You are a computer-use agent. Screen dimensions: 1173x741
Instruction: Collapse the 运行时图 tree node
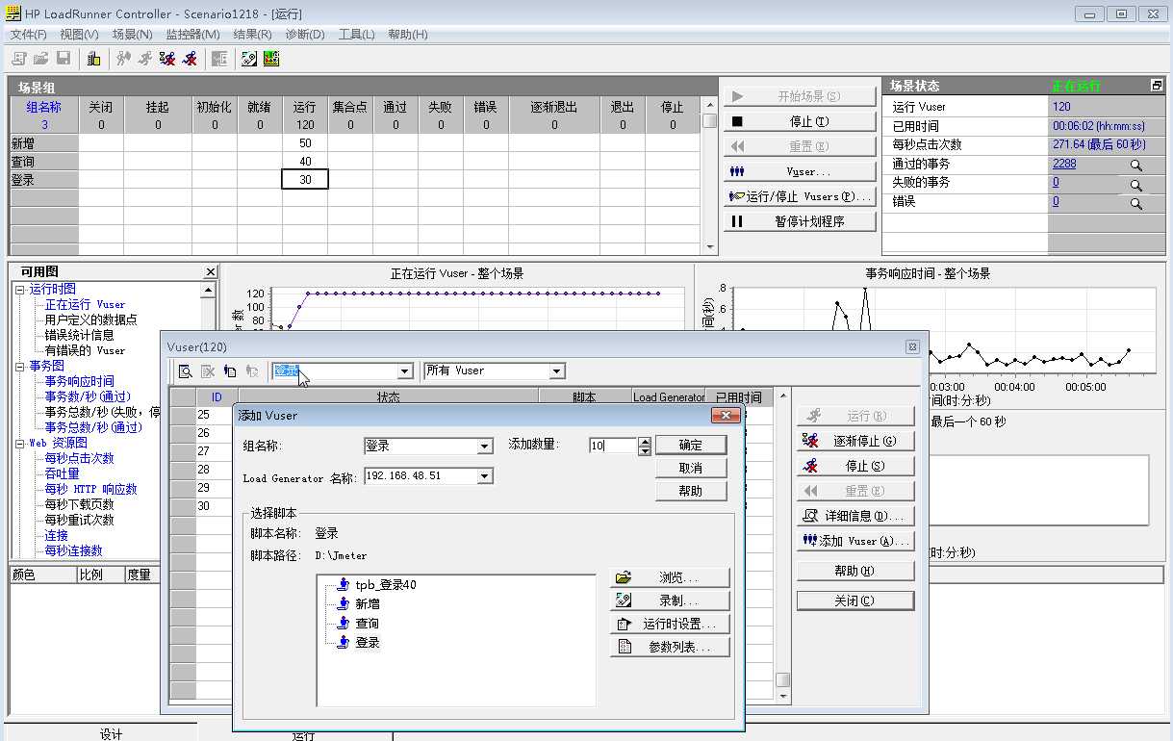(x=19, y=289)
